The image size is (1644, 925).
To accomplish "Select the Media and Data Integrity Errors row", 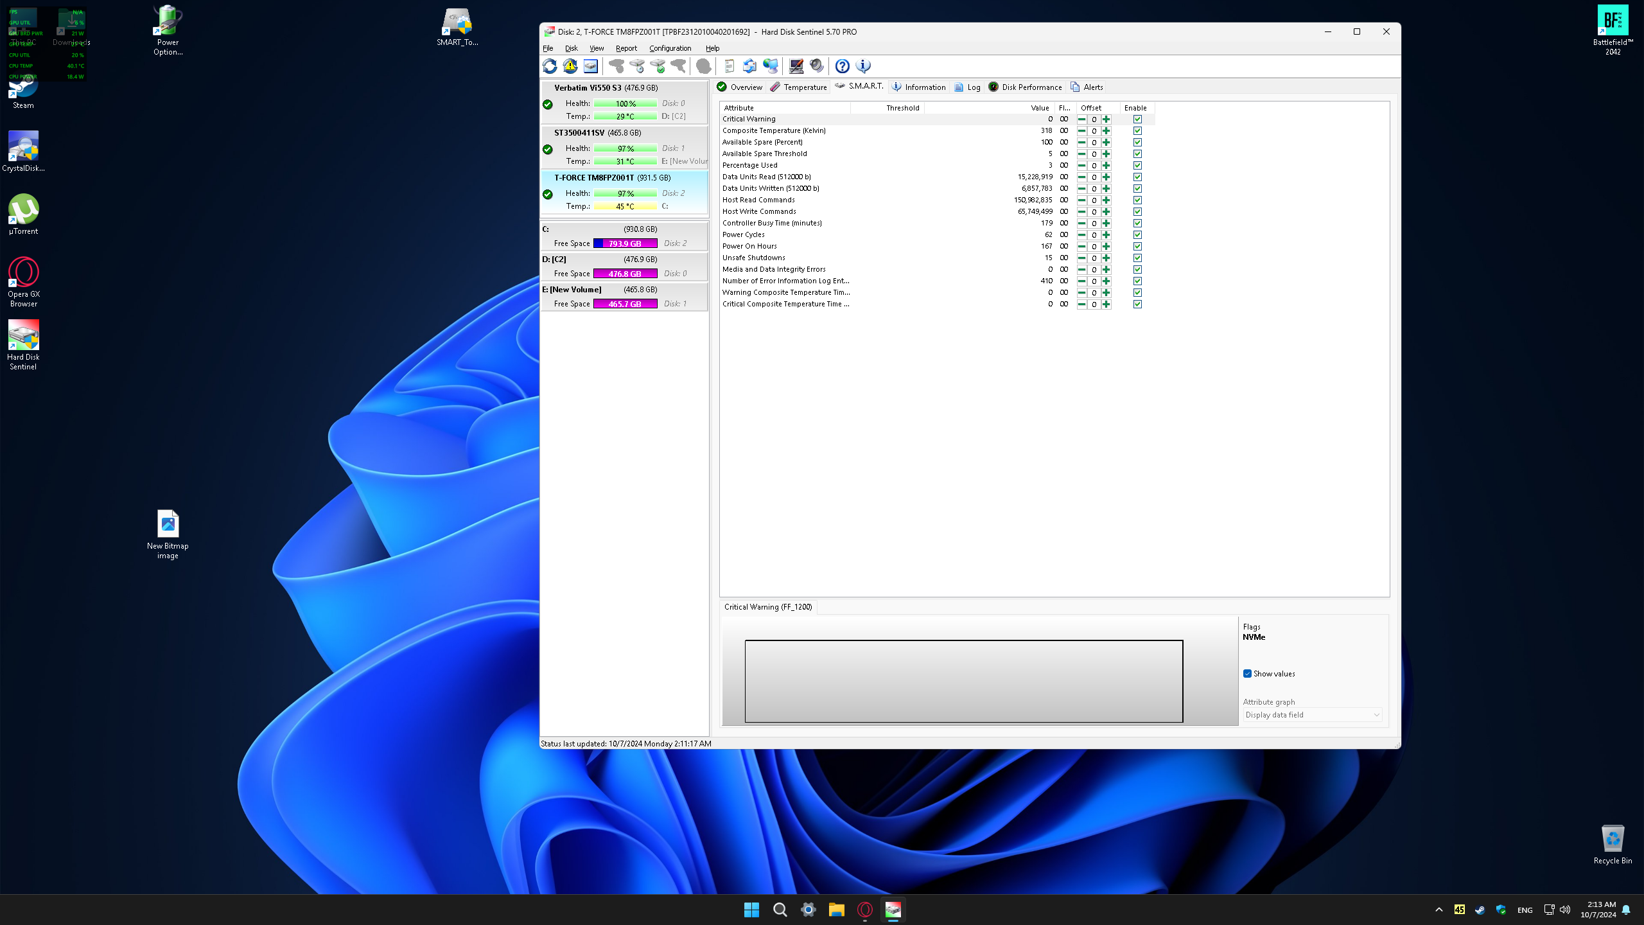I will (x=937, y=270).
